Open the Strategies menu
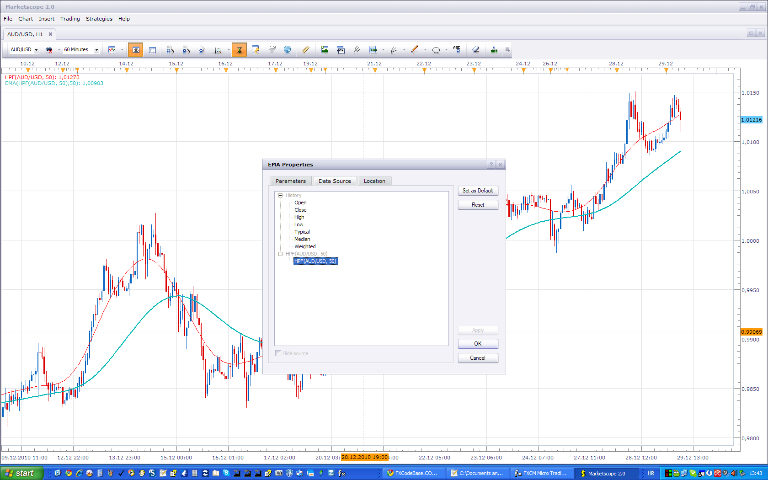Screen dimensions: 768x480 [x=99, y=19]
